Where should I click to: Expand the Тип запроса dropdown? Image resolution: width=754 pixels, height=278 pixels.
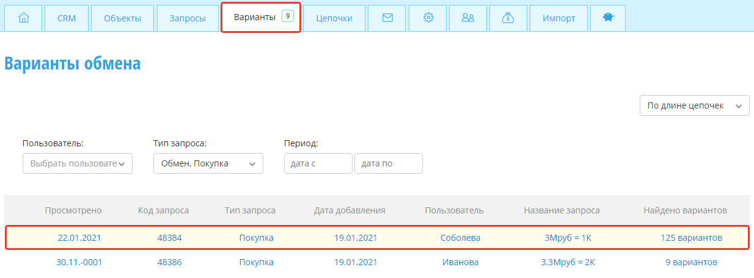[x=208, y=163]
